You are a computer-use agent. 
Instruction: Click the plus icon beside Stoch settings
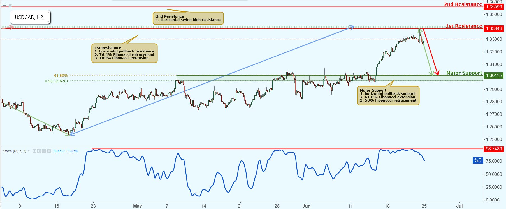point(44,151)
